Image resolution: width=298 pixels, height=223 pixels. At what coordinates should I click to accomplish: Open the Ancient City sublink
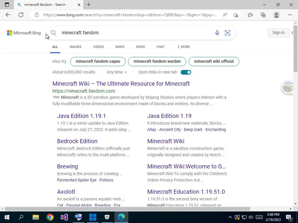[170, 130]
